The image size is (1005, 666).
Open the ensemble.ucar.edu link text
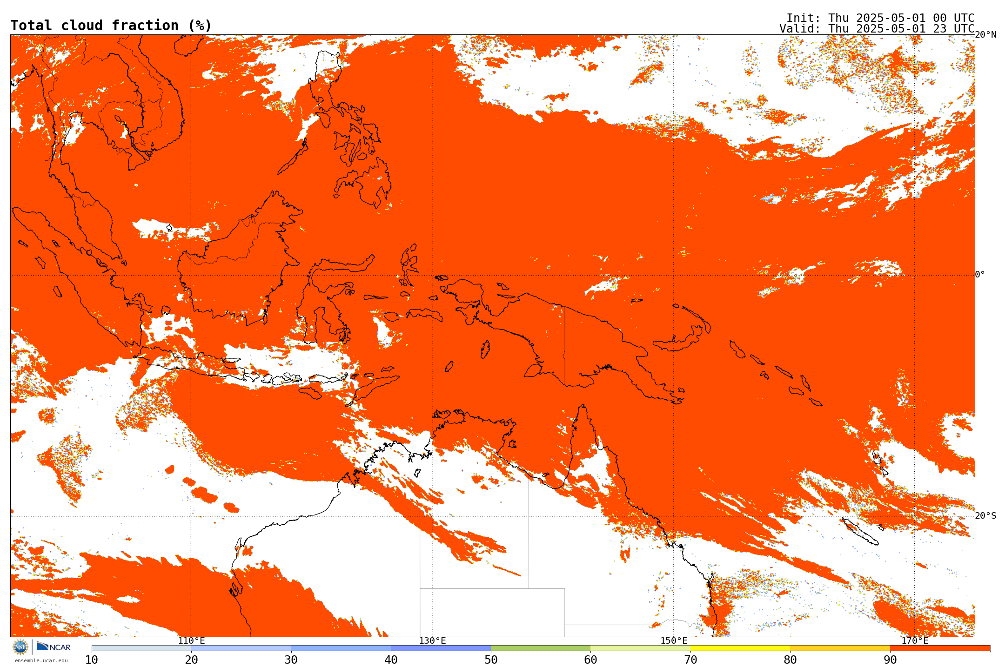(x=41, y=660)
